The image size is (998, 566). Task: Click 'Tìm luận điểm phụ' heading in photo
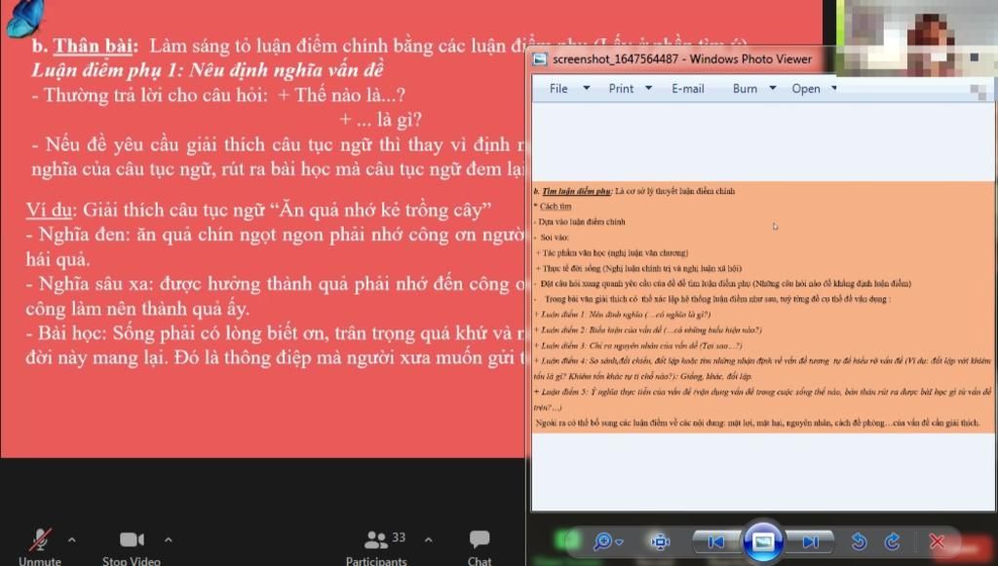[576, 191]
